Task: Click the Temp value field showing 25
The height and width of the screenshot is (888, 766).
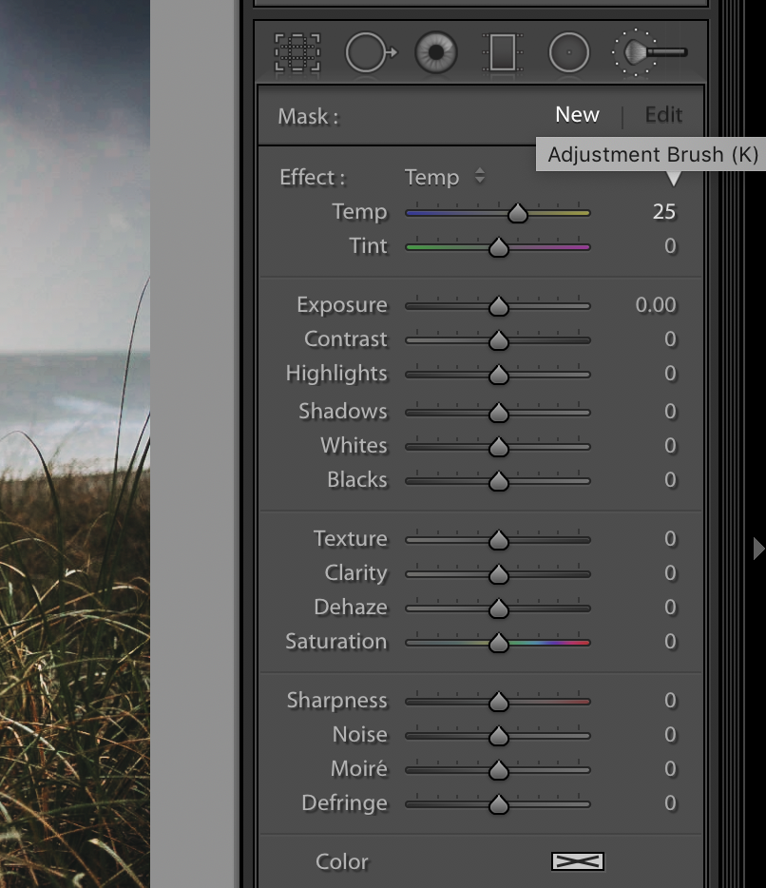Action: click(664, 212)
